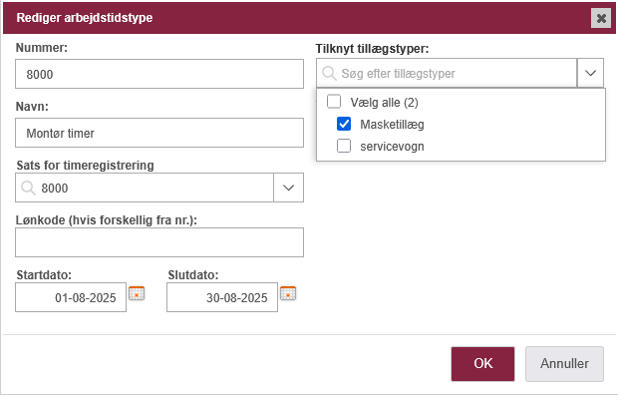Uncheck the Masketillæg checkbox
Viewport: 618px width, 395px height.
(344, 124)
